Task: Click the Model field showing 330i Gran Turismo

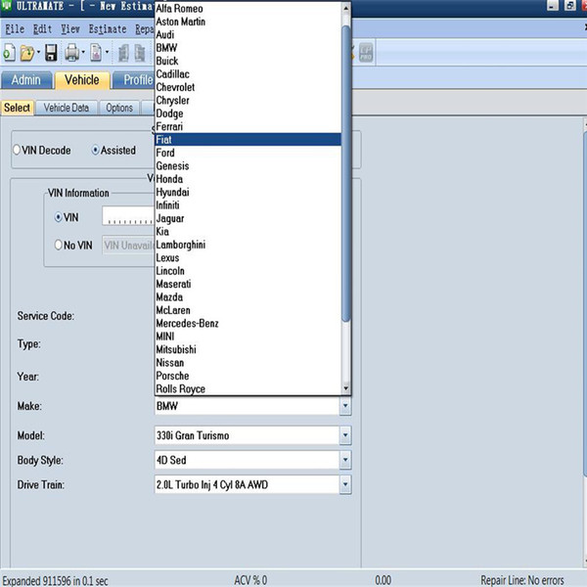Action: tap(248, 435)
